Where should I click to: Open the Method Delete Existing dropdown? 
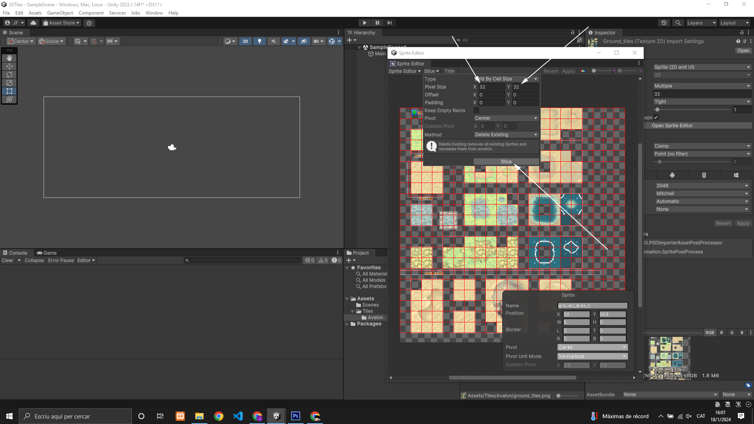pos(505,135)
